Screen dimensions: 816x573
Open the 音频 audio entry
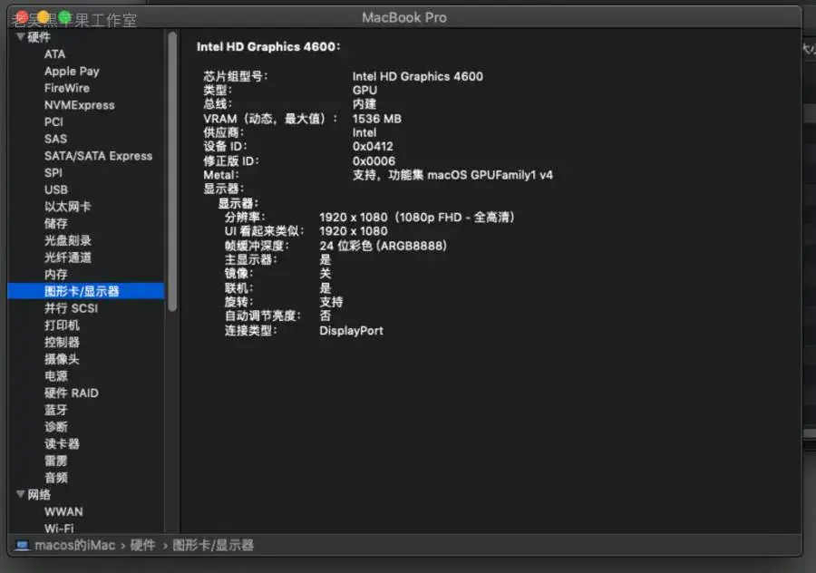coord(55,478)
